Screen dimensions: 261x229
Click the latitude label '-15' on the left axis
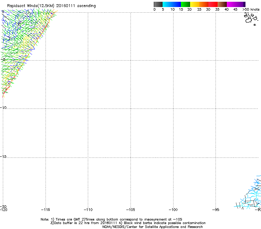pyautogui.click(x=3, y=156)
